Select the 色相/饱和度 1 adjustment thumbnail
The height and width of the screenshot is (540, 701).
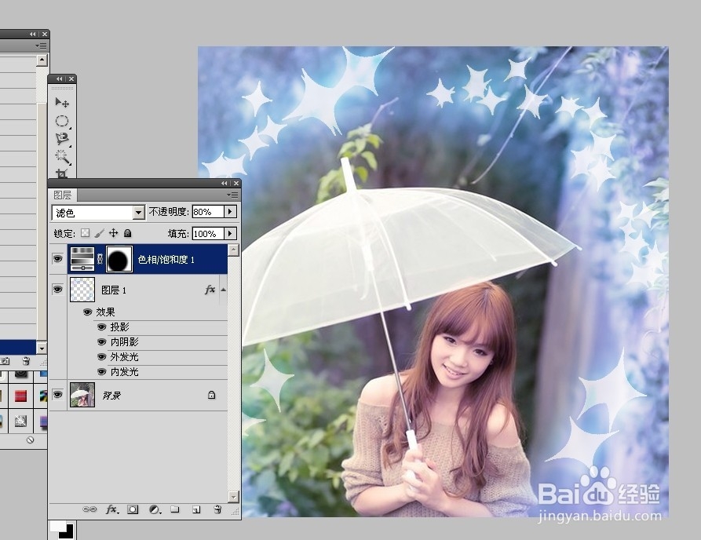[x=82, y=258]
